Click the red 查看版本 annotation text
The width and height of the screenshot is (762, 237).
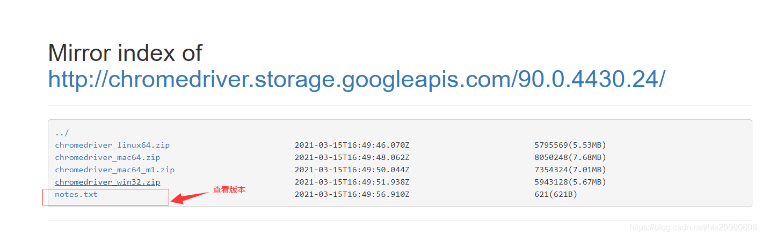[x=229, y=189]
